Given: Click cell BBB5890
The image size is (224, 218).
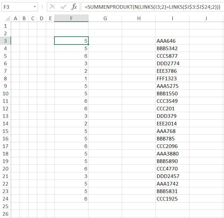Looking at the screenshot, I should pos(172,161).
